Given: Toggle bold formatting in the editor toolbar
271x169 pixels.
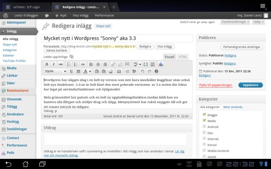Looking at the screenshot, I should click(47, 64).
